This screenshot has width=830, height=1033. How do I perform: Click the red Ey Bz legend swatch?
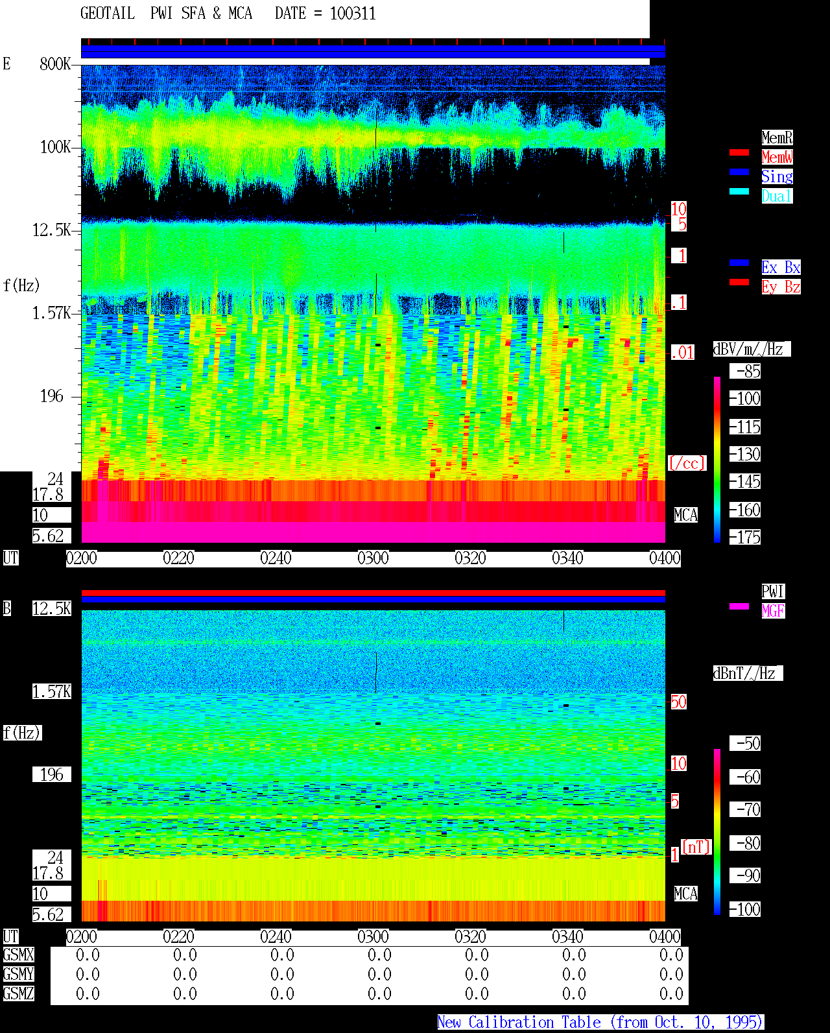[739, 282]
